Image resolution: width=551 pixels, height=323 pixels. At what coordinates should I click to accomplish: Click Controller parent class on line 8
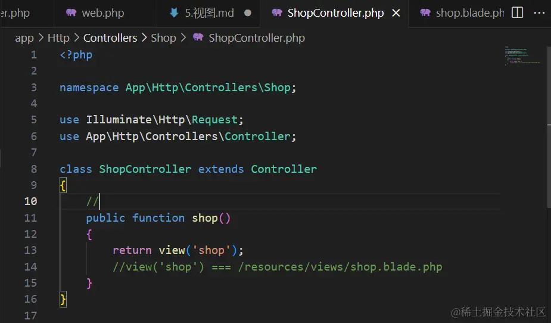(x=284, y=169)
